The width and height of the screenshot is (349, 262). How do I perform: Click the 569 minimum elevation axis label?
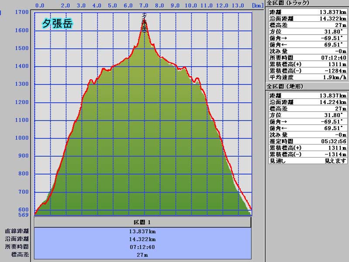point(23,215)
